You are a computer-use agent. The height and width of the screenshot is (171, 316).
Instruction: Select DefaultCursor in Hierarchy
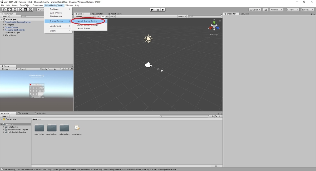12,27
